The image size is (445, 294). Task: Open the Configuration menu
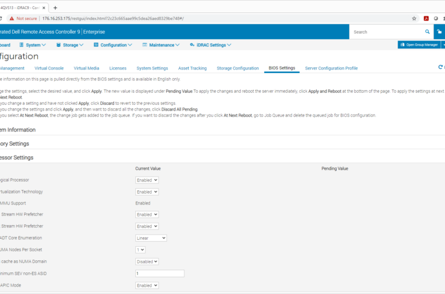tap(113, 45)
